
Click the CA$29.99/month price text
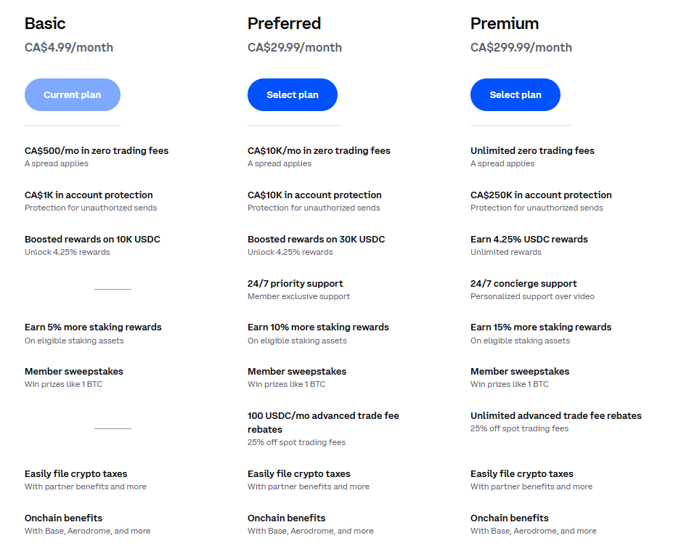(294, 48)
